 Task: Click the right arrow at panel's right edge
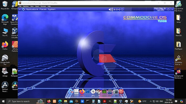point(172,9)
